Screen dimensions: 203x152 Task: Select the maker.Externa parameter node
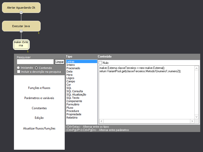click(21, 44)
